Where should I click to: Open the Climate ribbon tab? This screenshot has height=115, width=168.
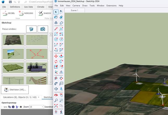(41, 7)
